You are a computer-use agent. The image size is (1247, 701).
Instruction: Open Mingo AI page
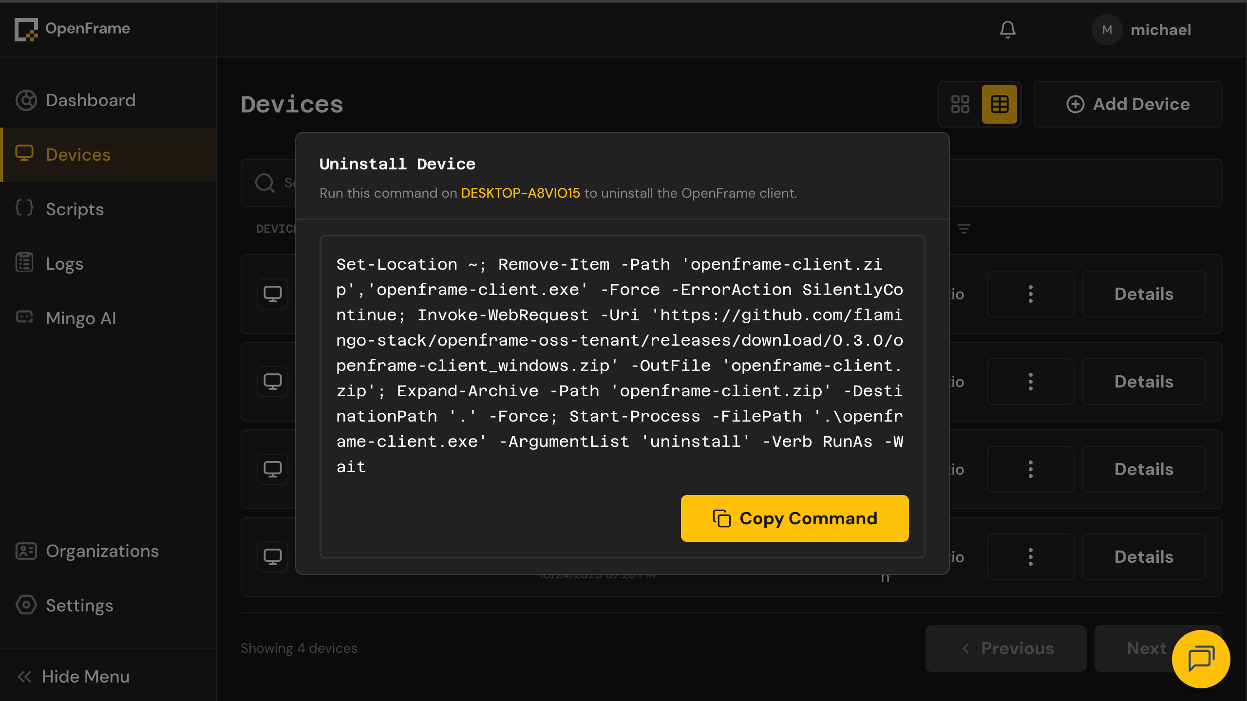[x=108, y=318]
